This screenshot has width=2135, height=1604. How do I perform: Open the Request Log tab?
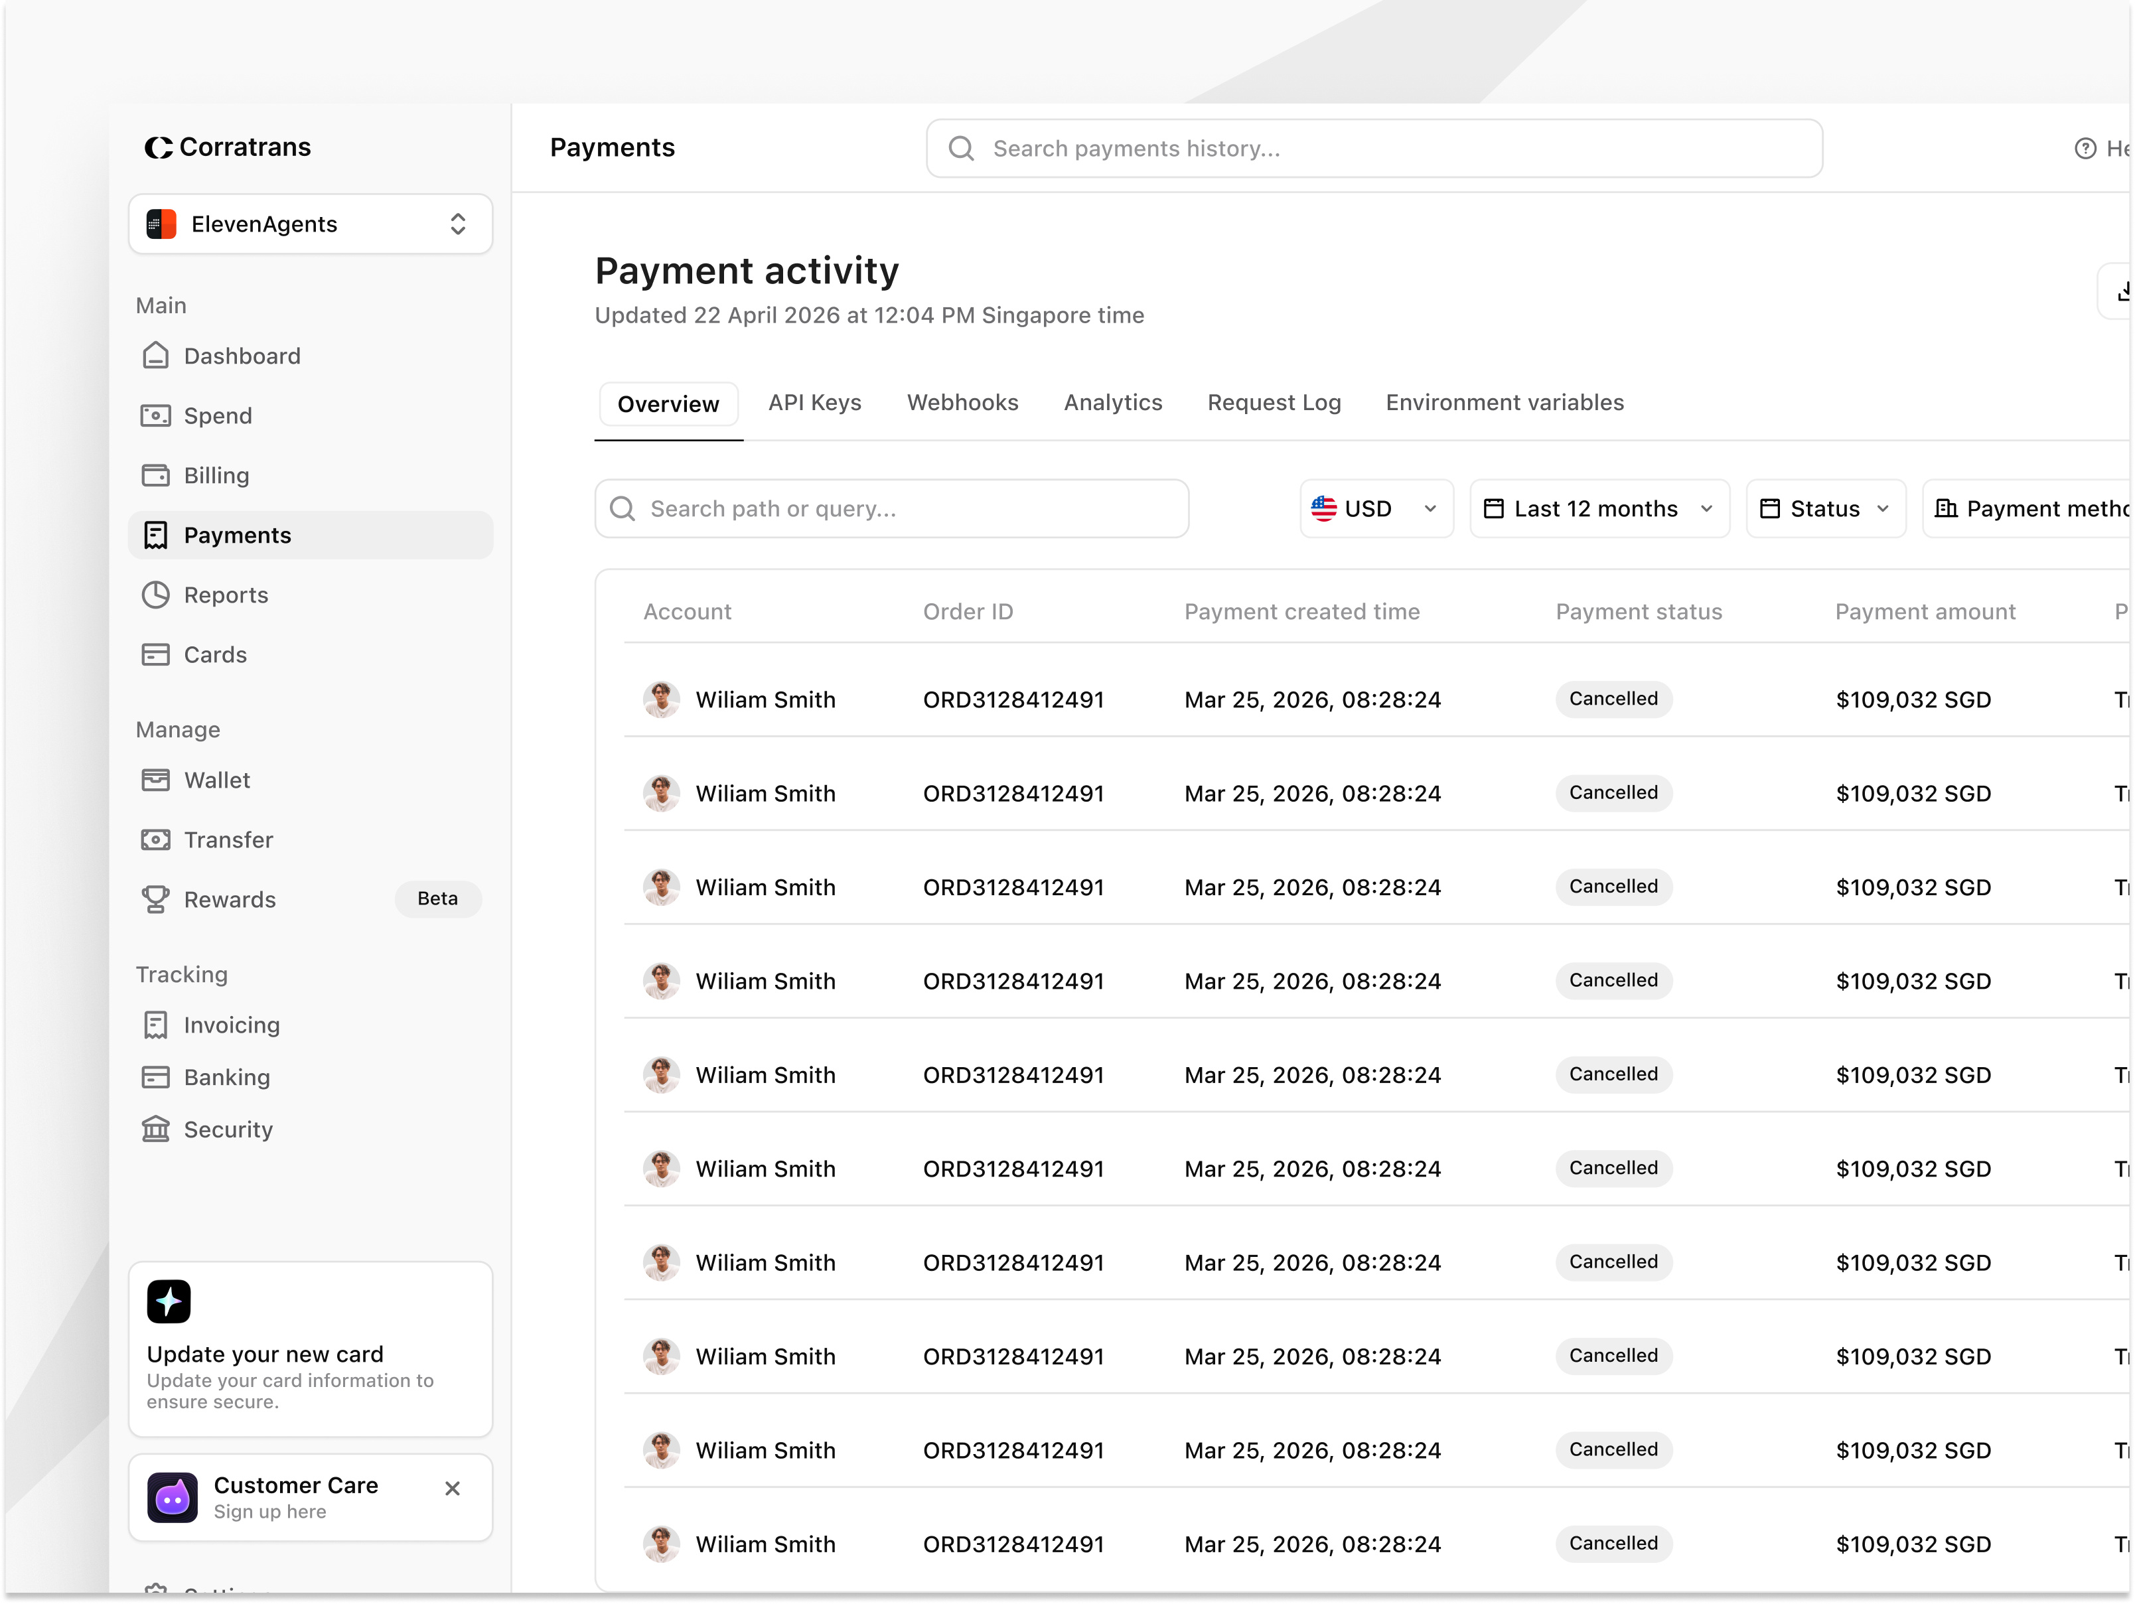pyautogui.click(x=1274, y=403)
